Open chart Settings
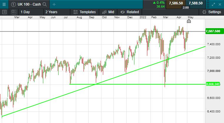The height and width of the screenshot is (123, 224). pos(211,12)
